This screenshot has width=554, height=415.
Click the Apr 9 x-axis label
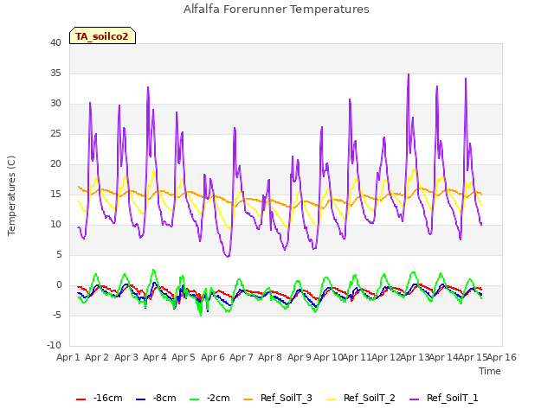click(300, 357)
